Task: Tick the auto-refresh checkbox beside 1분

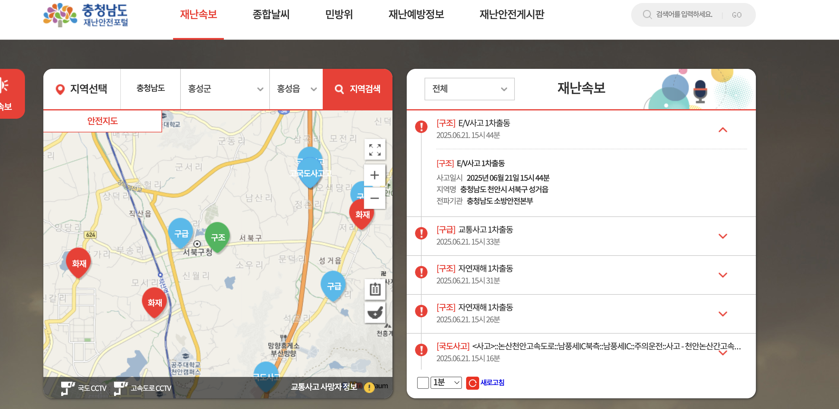Action: pos(422,383)
